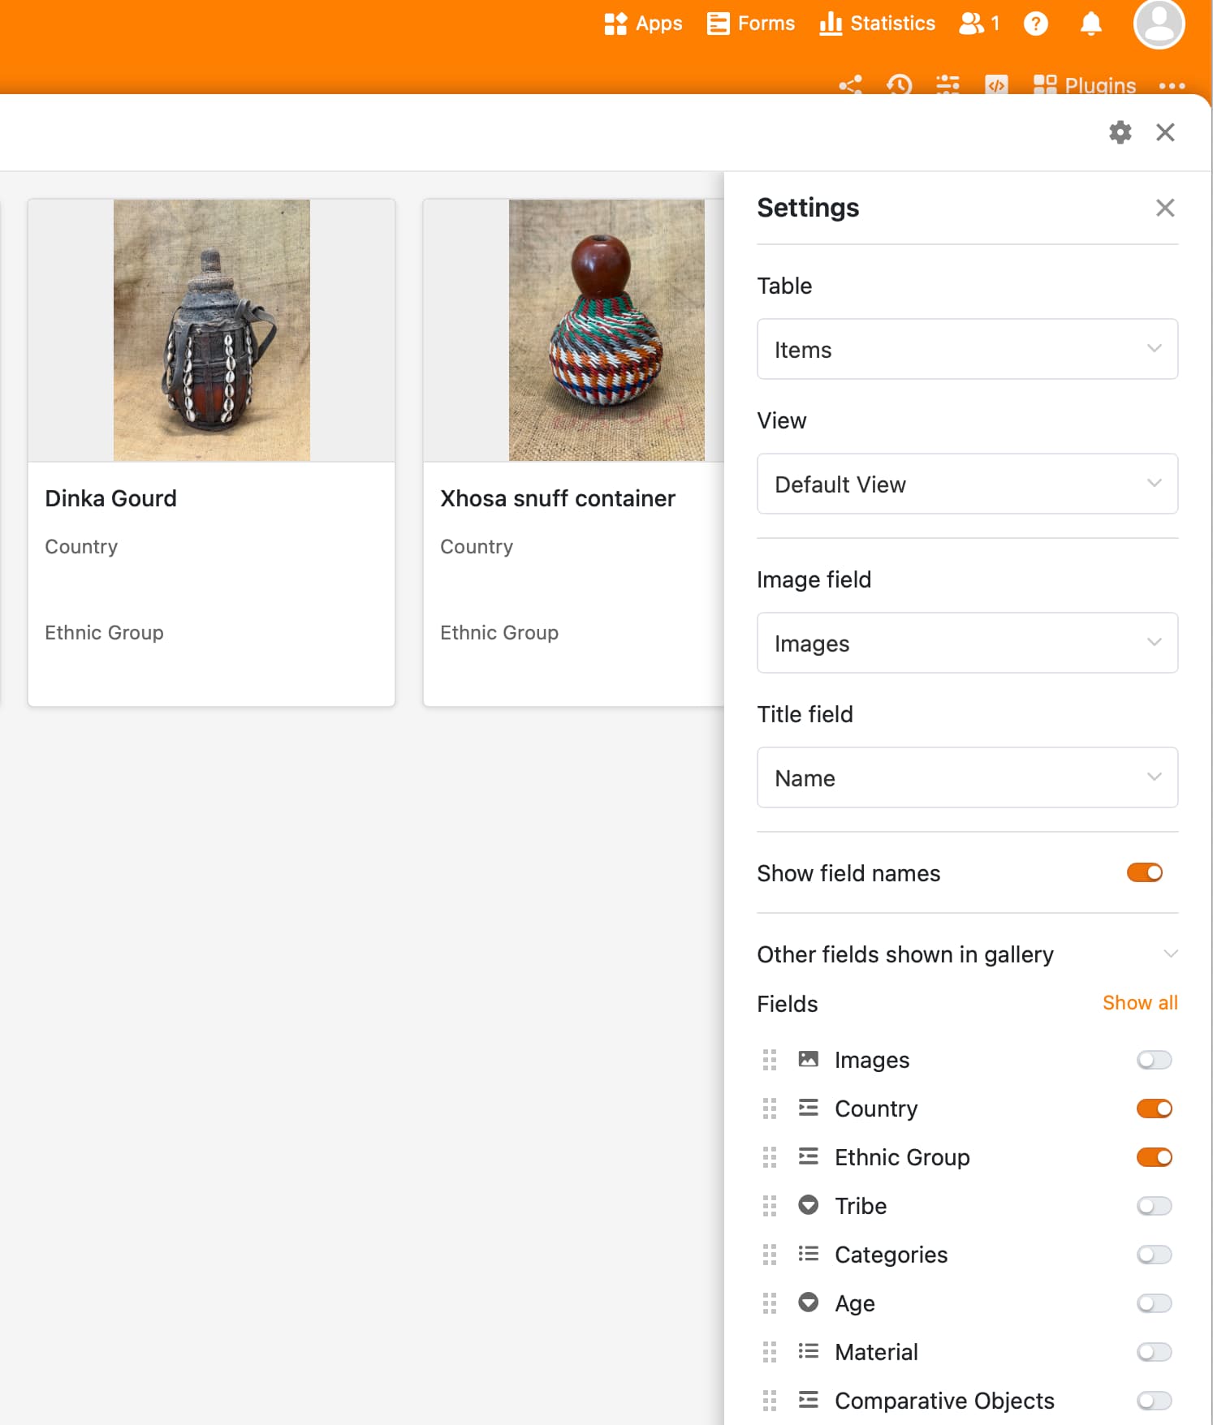This screenshot has width=1213, height=1425.
Task: Click the user avatar icon
Action: coord(1158,24)
